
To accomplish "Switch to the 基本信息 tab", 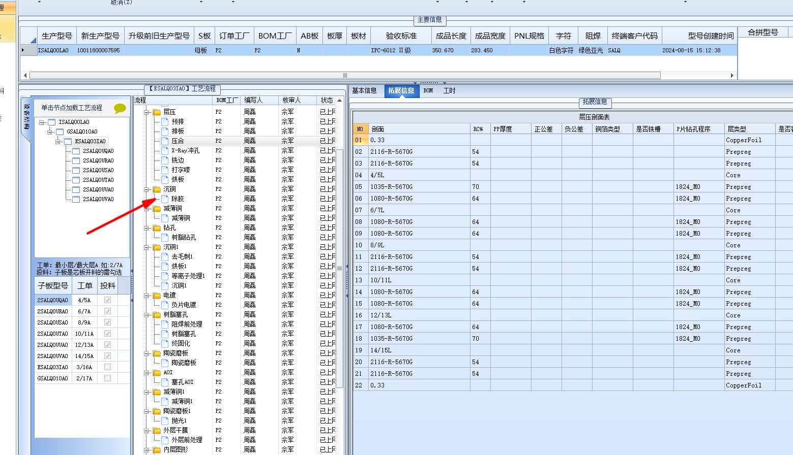I will click(x=364, y=91).
